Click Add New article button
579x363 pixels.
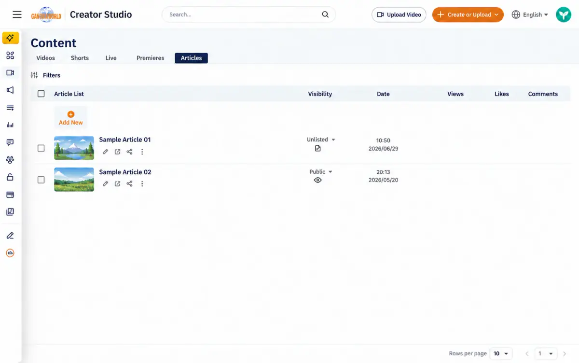[71, 119]
